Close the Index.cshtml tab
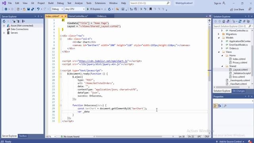This screenshot has height=143, width=254. [x=65, y=16]
